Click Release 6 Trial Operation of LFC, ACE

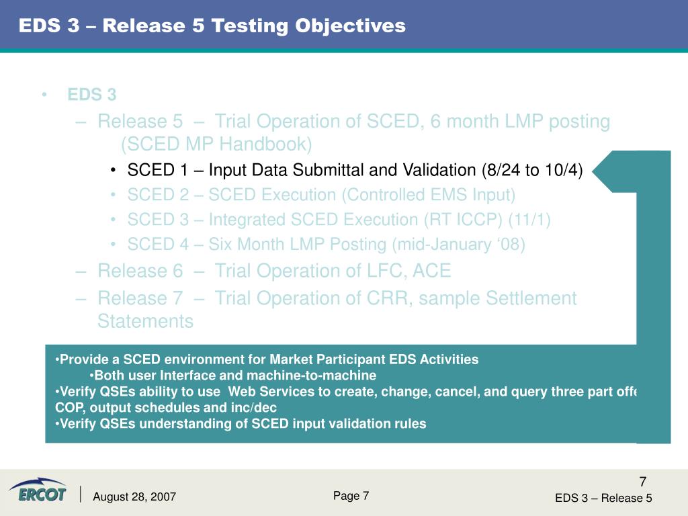tap(274, 271)
